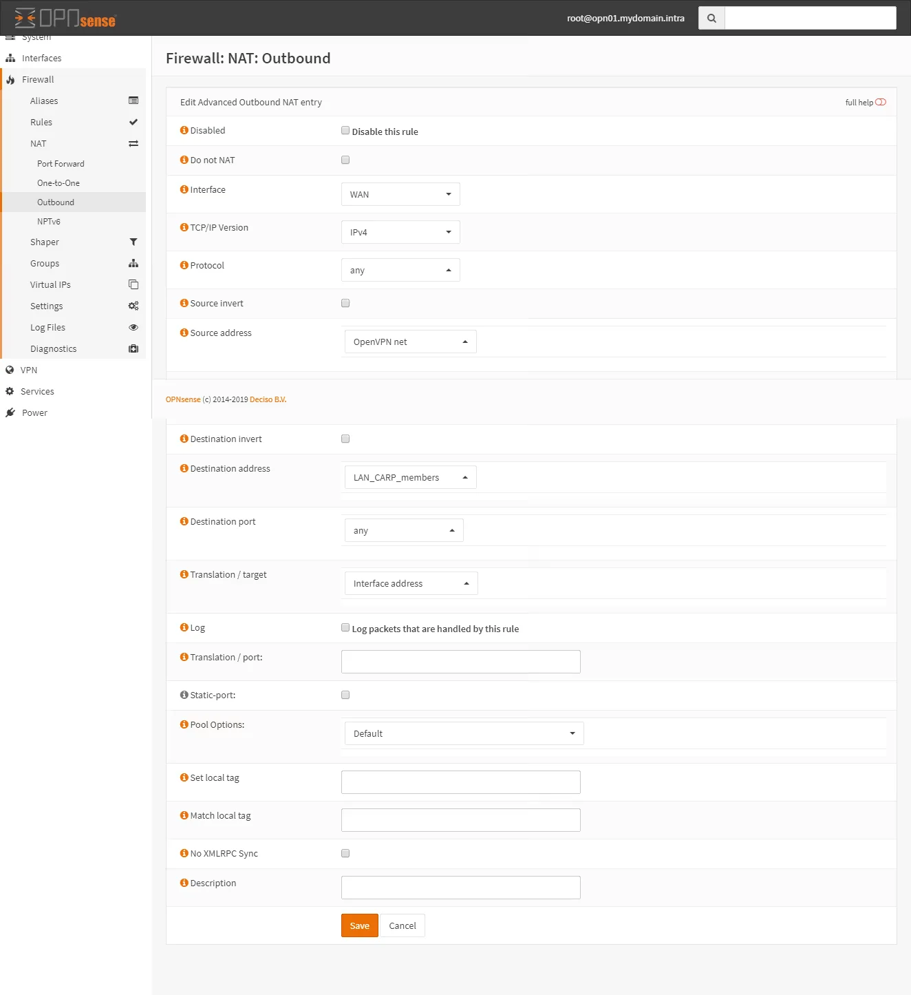The height and width of the screenshot is (995, 911).
Task: Click inside the Description input field
Action: (460, 887)
